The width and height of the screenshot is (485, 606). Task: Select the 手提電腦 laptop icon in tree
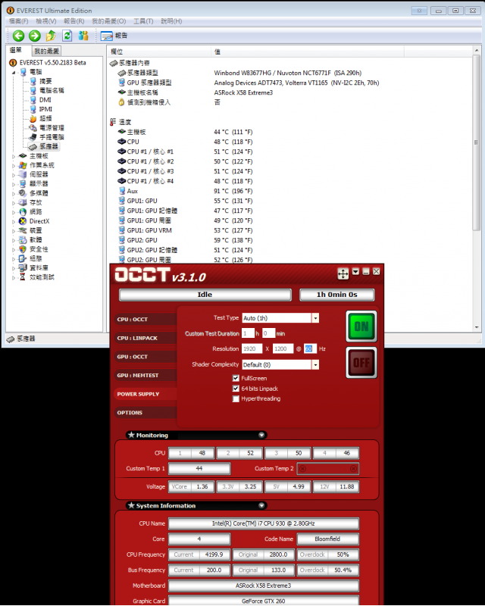click(x=33, y=137)
